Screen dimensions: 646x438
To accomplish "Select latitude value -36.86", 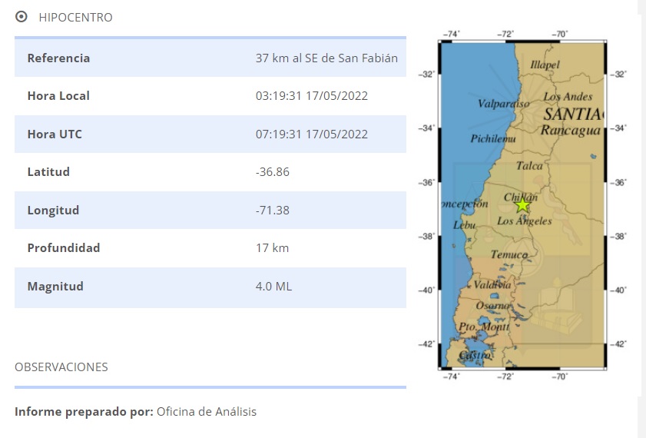I will (273, 171).
